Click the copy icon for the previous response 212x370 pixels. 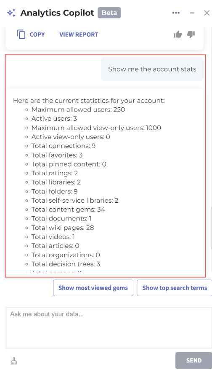tap(21, 35)
